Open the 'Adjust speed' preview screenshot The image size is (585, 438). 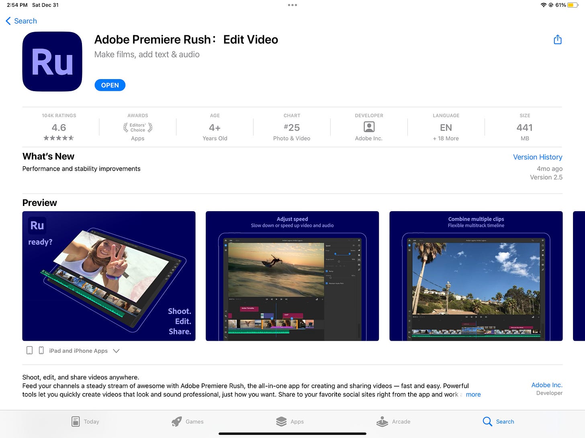click(x=292, y=276)
